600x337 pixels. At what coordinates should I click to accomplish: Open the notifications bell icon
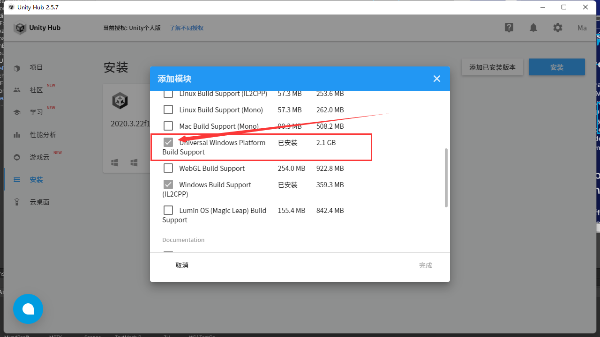click(x=533, y=28)
